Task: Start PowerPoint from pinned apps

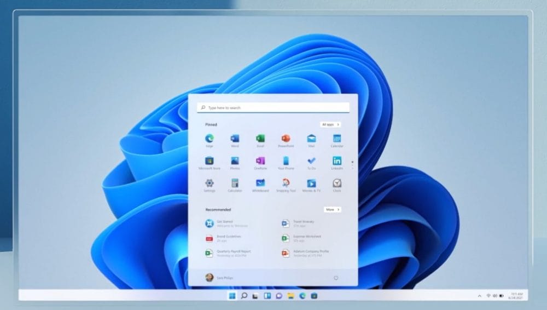Action: point(286,141)
